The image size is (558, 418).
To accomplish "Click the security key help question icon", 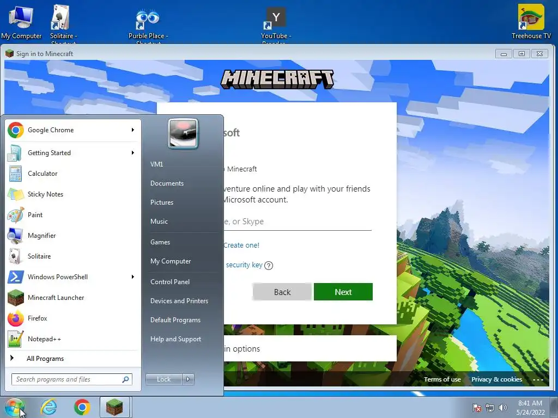I will coord(269,266).
